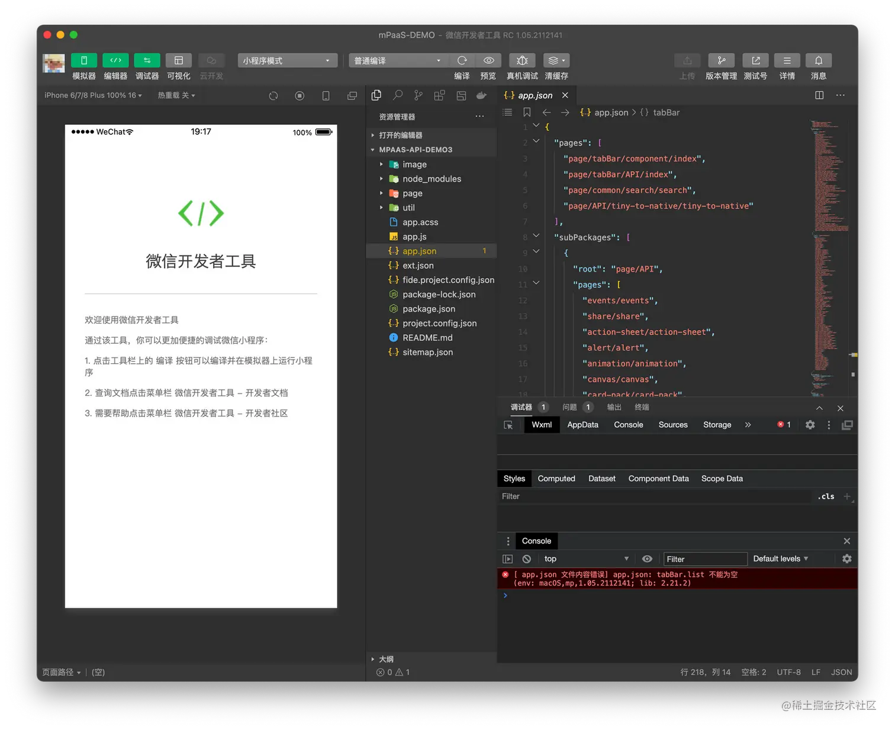Open the source control branch icon
The height and width of the screenshot is (730, 895).
(418, 95)
